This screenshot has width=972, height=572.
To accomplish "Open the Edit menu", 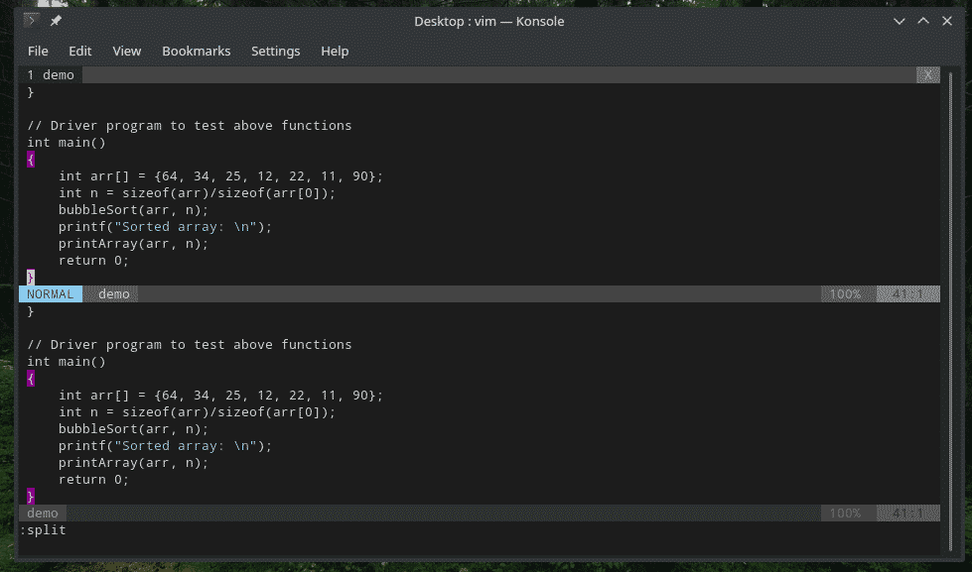I will pos(80,51).
